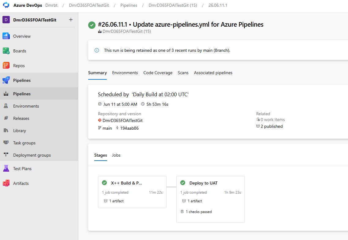Click Deployment groups in the sidebar

tap(32, 155)
